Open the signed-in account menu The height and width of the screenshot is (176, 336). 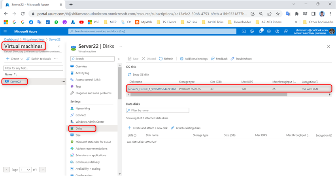point(314,32)
